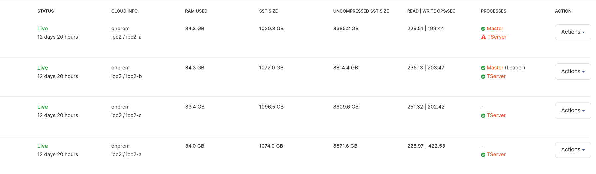The image size is (596, 174).
Task: Open the TServer link in the last row
Action: [496, 154]
